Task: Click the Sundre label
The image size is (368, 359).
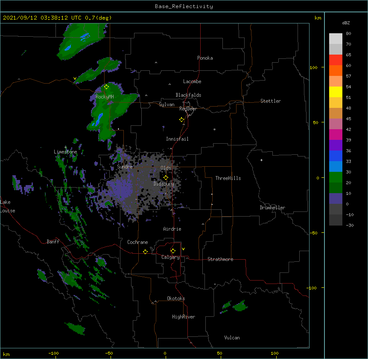Action: point(125,167)
